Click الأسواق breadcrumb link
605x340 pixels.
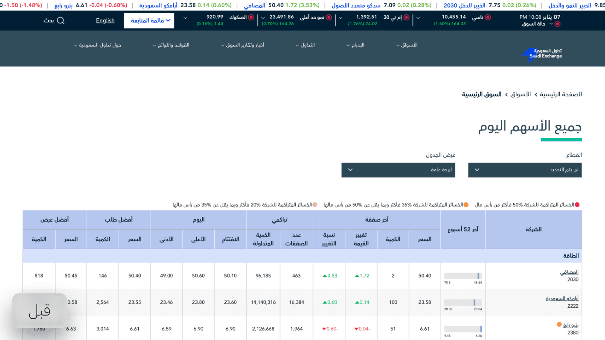[x=520, y=94]
